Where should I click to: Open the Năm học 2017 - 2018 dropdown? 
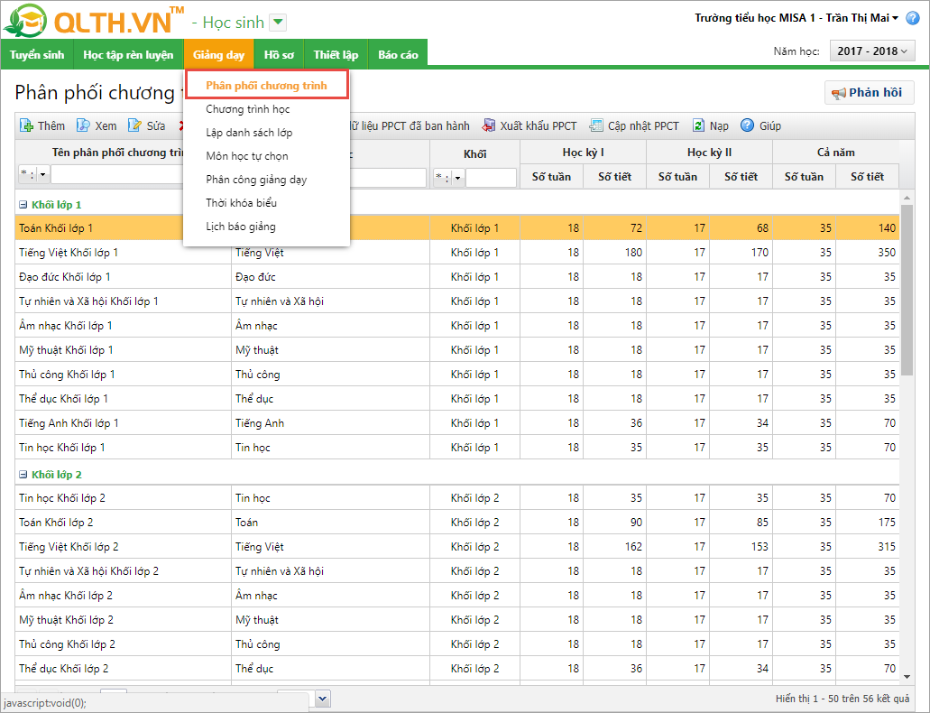(871, 51)
